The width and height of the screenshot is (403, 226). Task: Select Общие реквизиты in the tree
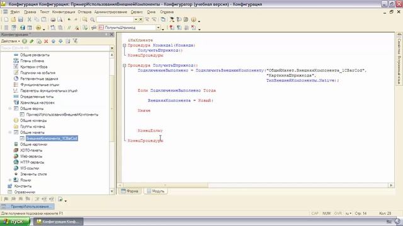click(x=35, y=55)
